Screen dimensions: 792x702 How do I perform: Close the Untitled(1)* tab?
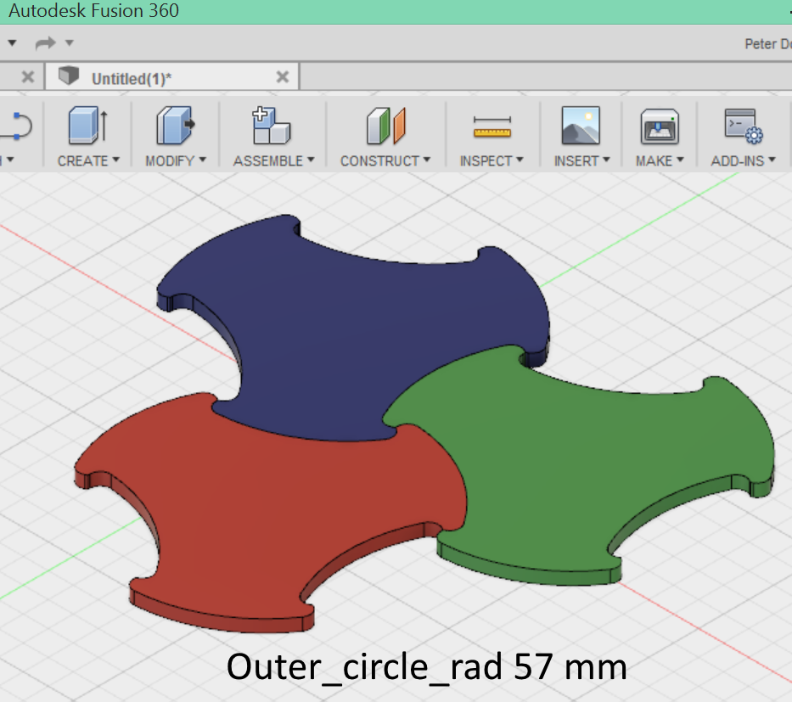click(x=283, y=77)
